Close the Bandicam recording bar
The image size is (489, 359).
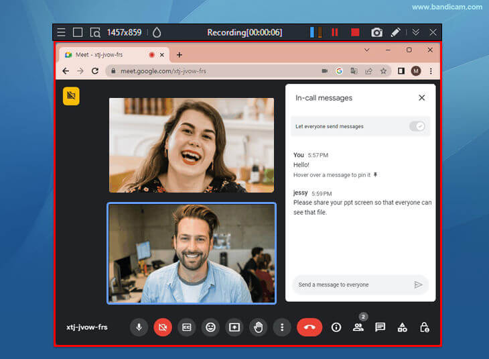click(x=433, y=32)
